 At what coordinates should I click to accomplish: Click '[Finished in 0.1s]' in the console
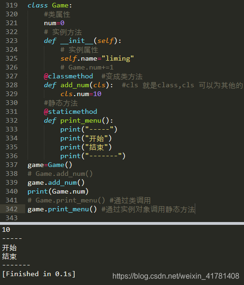(39, 274)
